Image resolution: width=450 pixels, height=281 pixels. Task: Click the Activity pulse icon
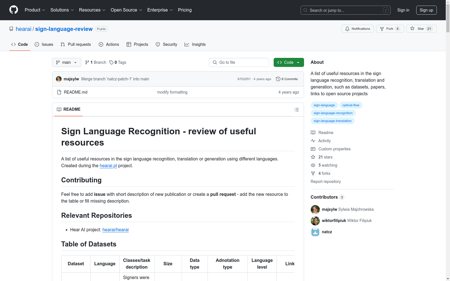[313, 141]
